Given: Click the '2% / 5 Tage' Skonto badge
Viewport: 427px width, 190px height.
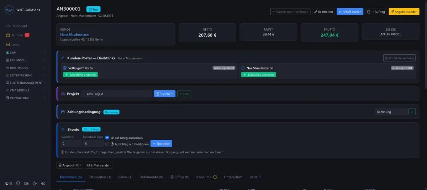Looking at the screenshot, I should 91,130.
